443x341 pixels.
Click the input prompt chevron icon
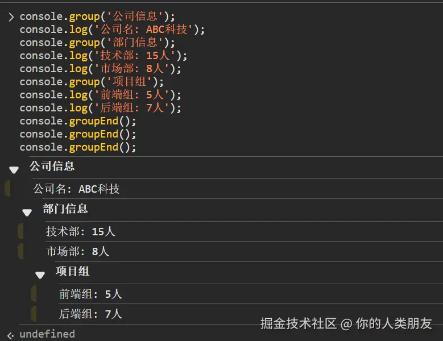point(11,17)
